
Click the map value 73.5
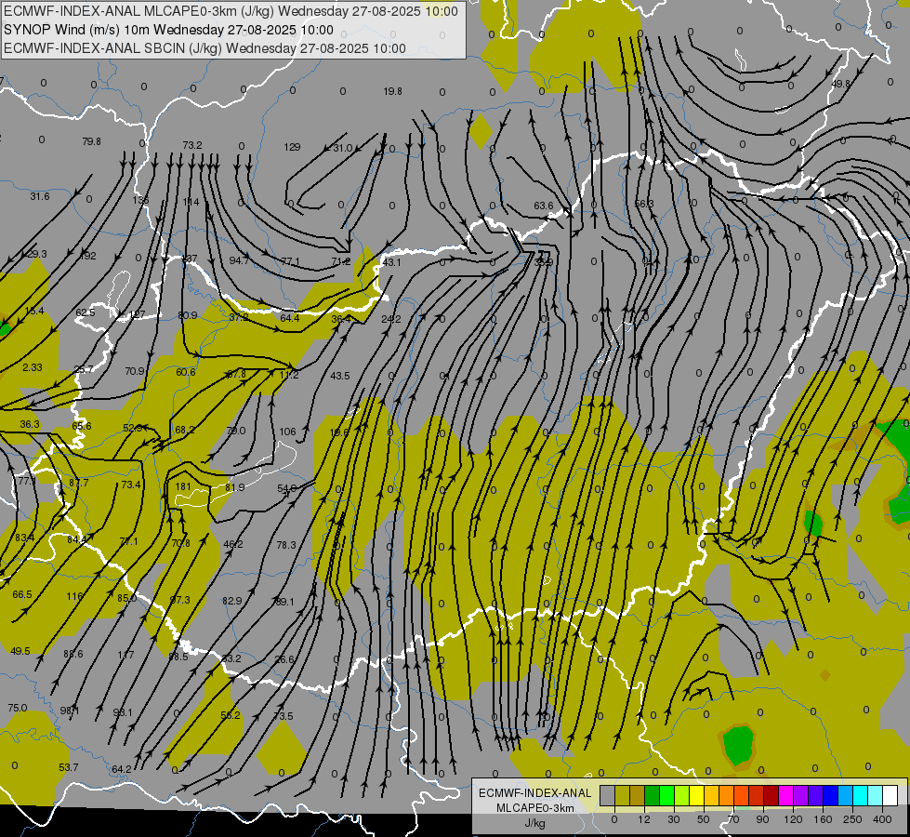[284, 716]
